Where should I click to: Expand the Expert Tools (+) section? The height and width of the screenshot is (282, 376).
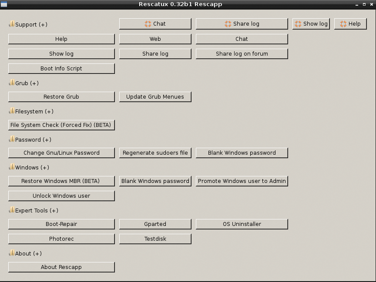[37, 210]
